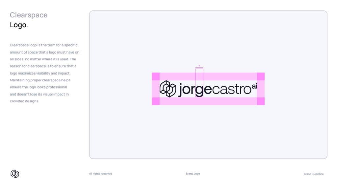Click the bottom-right dark pink corner square

pyautogui.click(x=261, y=101)
